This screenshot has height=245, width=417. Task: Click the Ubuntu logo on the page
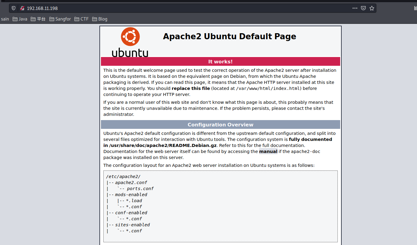point(130,42)
